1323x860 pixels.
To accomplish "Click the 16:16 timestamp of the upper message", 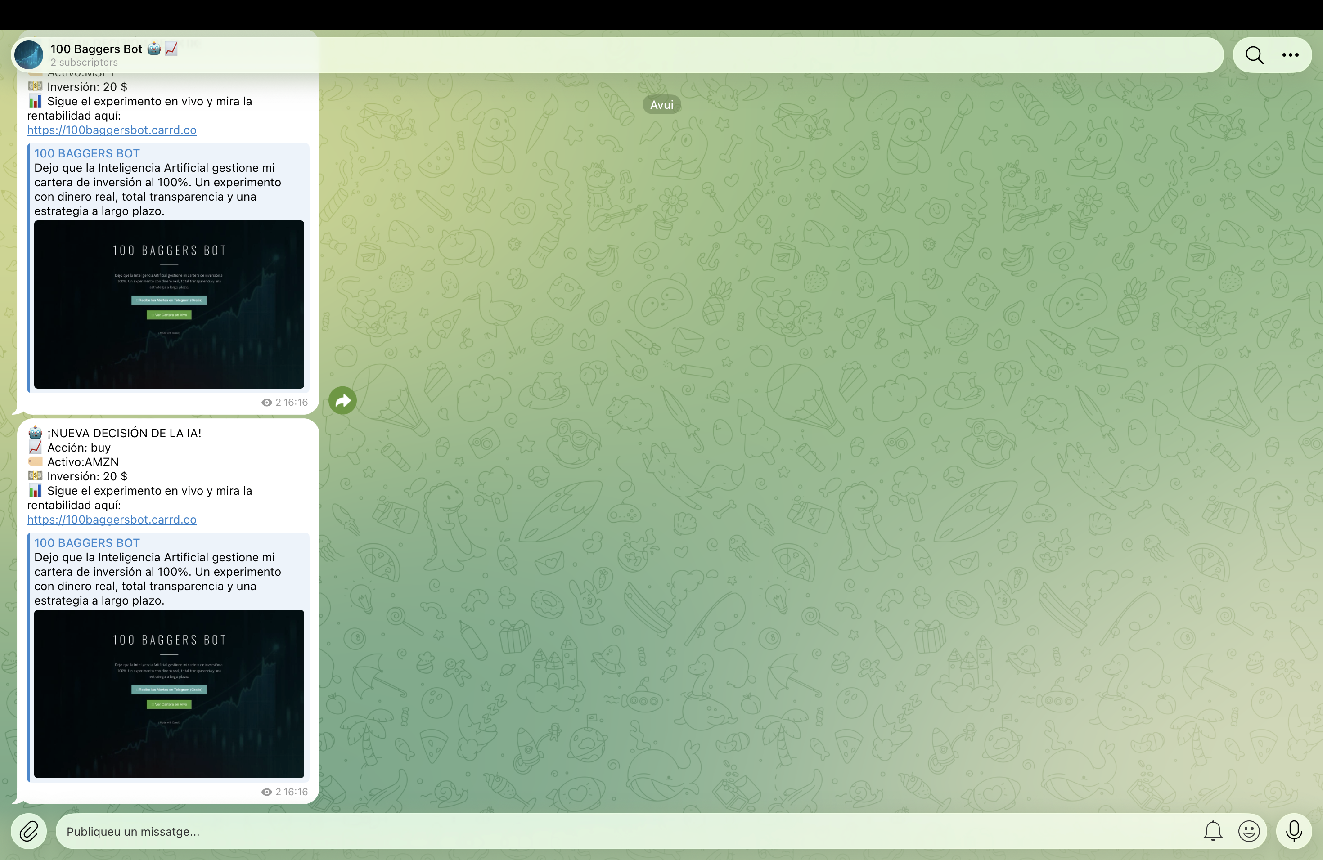I will tap(296, 403).
